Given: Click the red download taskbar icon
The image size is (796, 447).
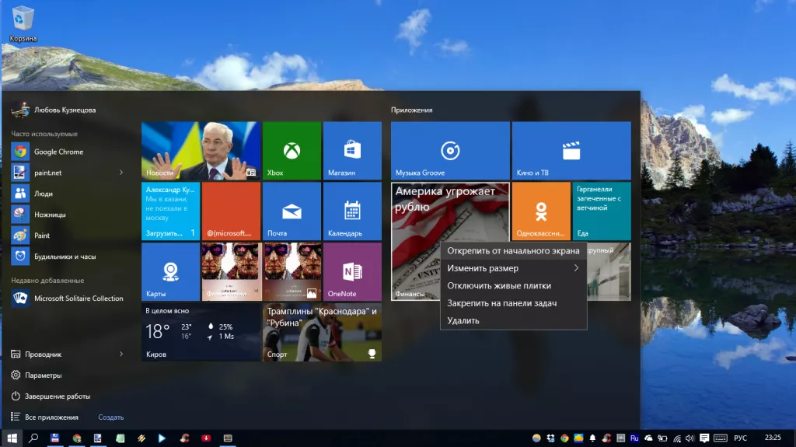Looking at the screenshot, I should [206, 438].
